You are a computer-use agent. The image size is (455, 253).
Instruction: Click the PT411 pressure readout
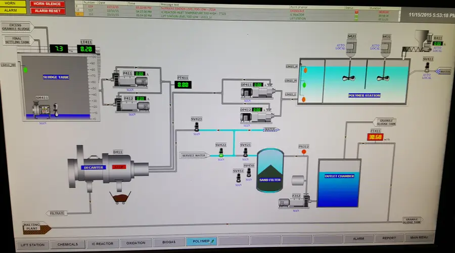(x=183, y=85)
